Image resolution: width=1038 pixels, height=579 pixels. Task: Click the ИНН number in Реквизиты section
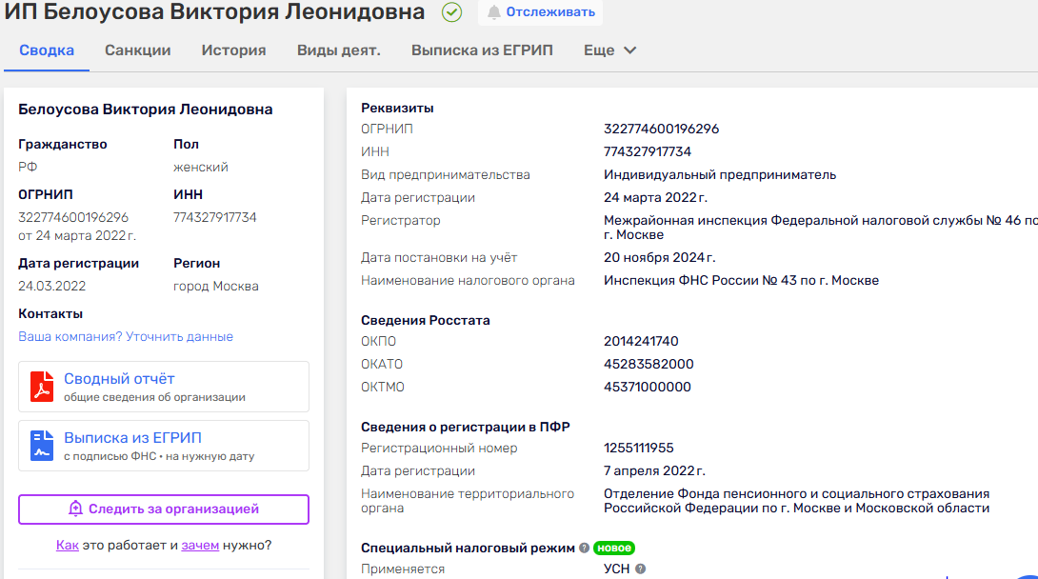(648, 151)
